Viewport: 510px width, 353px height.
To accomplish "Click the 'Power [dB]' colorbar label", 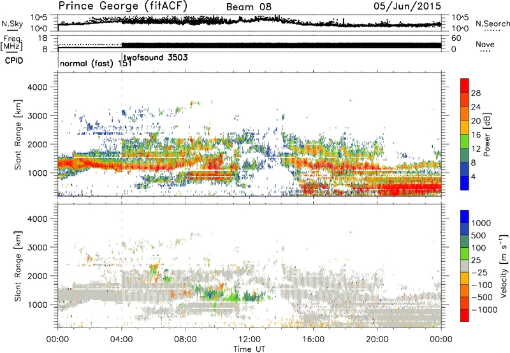I will tap(486, 134).
